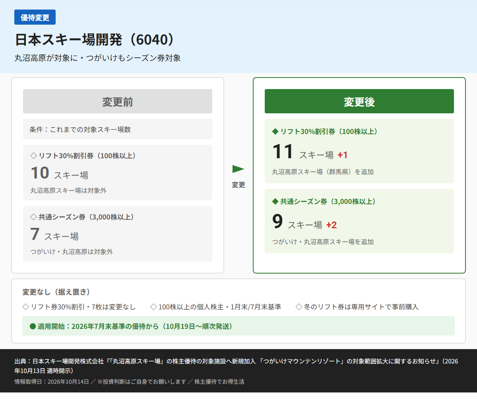Viewport: 477px width, 402px height.
Task: Click 冬のリフト券は専用サイトで事前購入 item
Action: point(357,307)
